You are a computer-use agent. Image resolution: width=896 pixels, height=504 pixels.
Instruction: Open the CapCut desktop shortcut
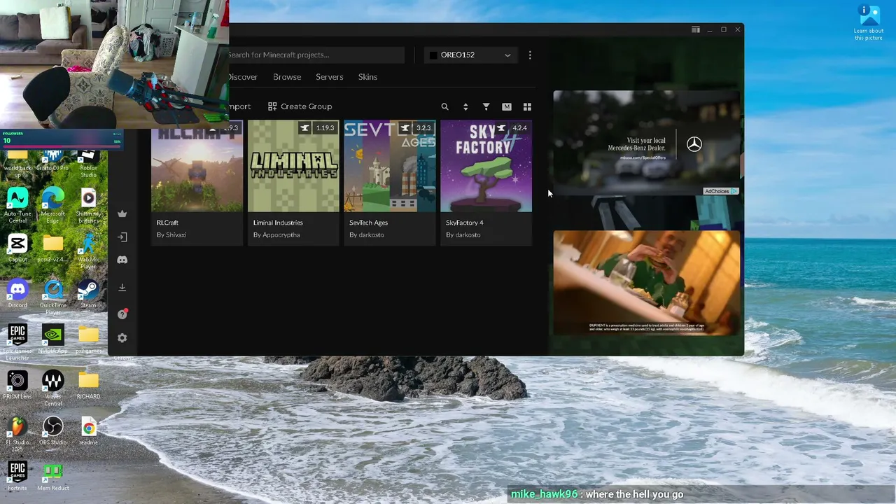tap(17, 248)
